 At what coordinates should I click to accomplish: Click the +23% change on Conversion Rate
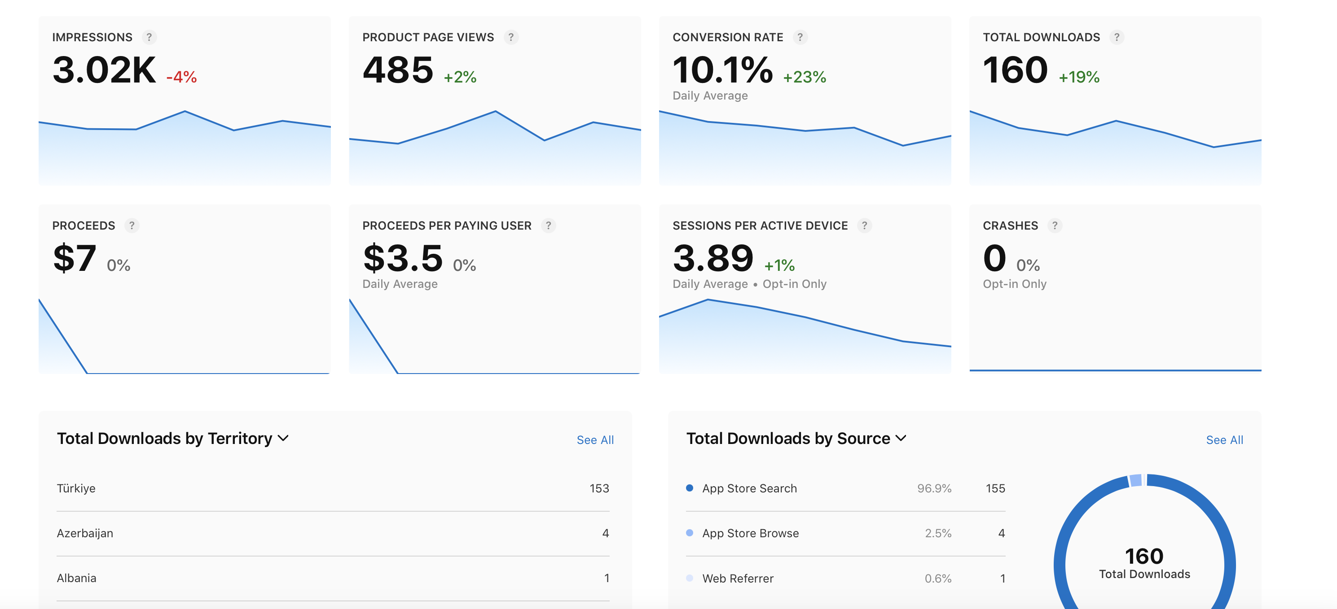click(804, 77)
